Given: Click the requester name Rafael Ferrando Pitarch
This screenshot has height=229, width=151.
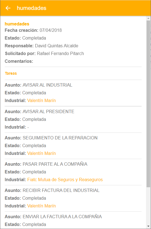Looking at the screenshot, I should 61,54.
